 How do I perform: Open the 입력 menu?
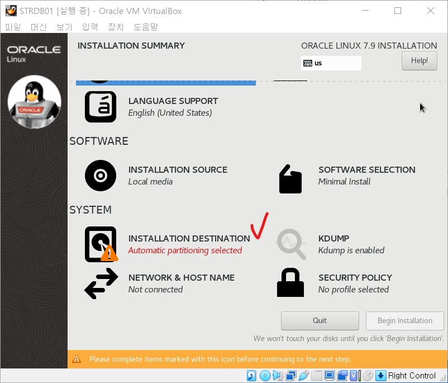[x=90, y=27]
